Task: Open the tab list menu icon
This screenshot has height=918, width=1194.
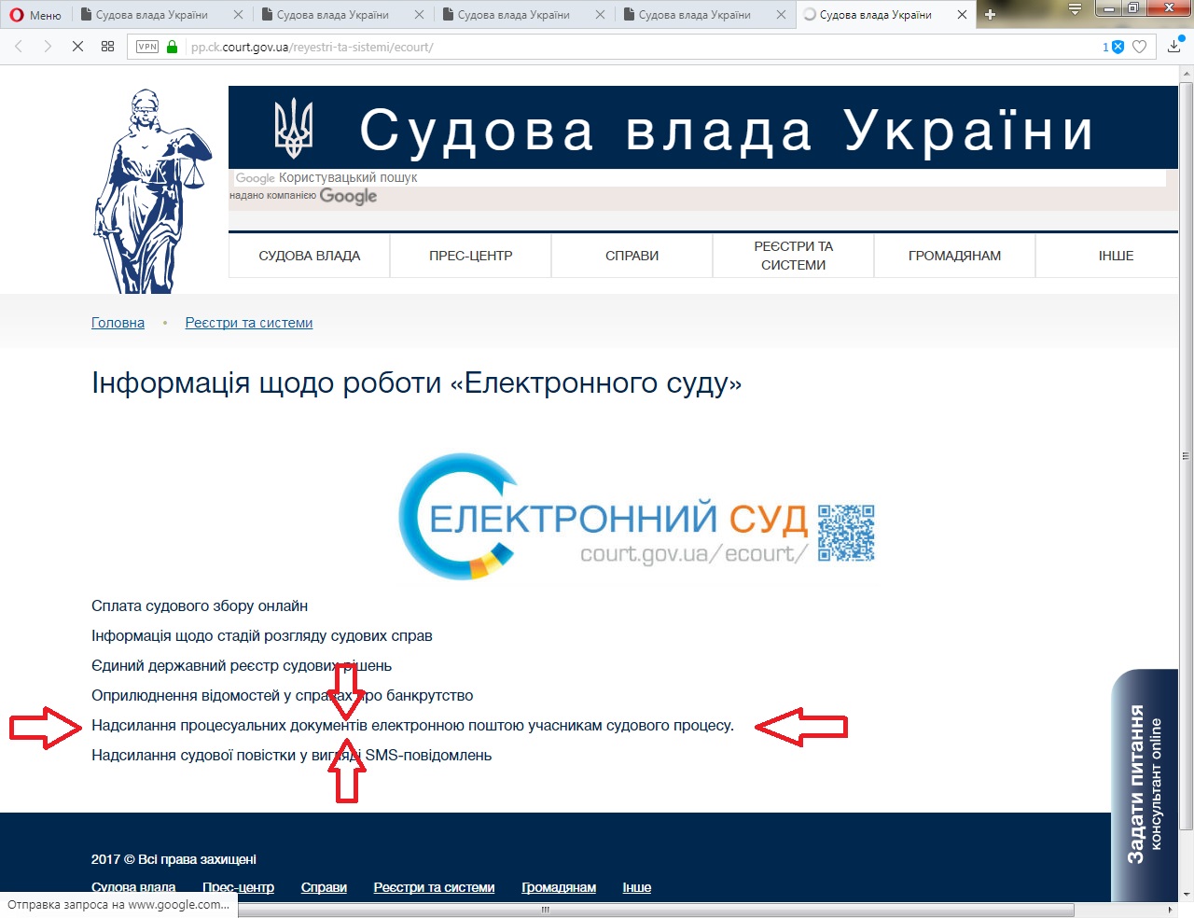Action: 1075,9
